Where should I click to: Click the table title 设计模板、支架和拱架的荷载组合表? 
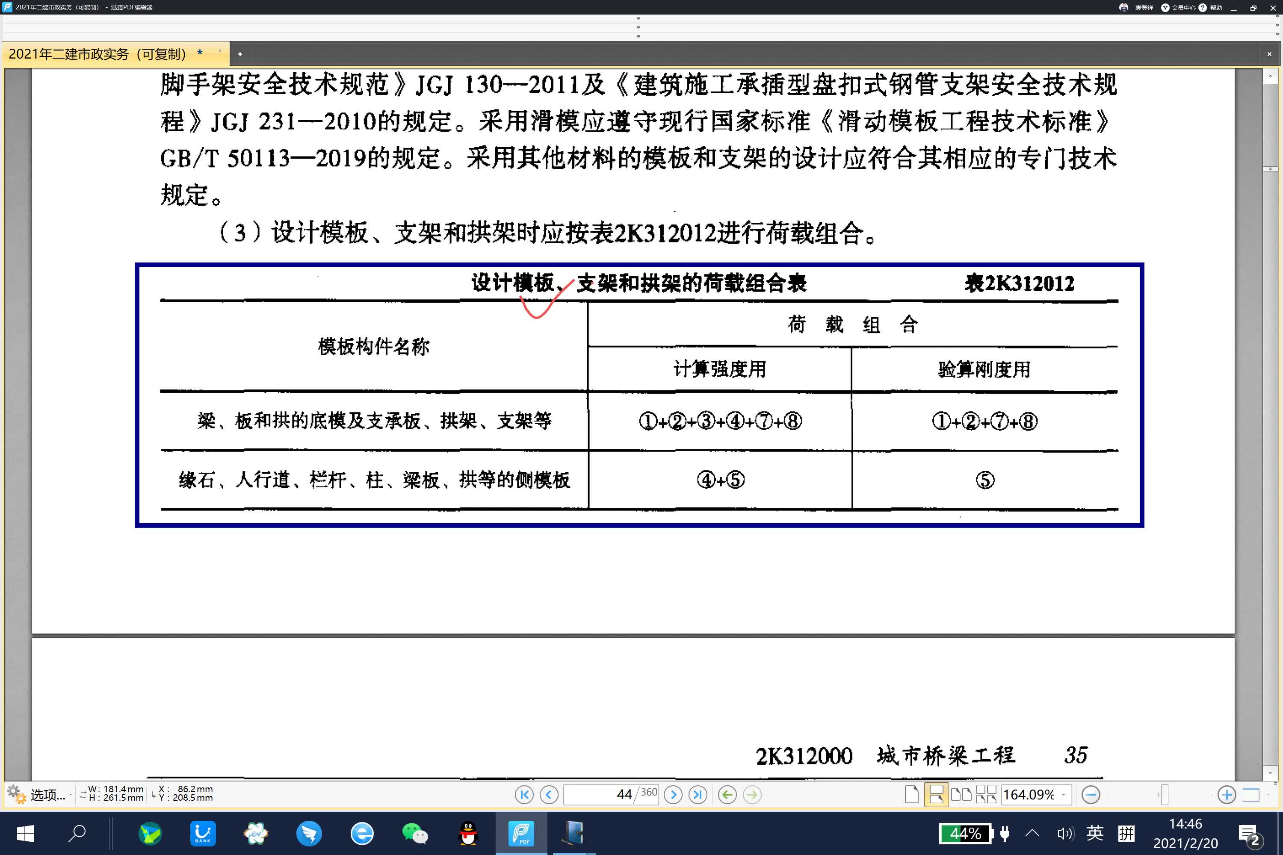[x=639, y=283]
